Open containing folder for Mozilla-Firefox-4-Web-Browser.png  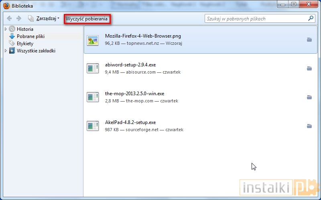tap(309, 40)
